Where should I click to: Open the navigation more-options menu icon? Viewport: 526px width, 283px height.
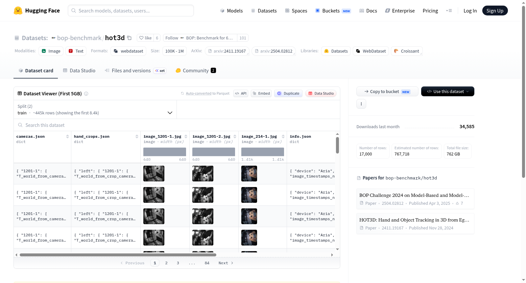pyautogui.click(x=449, y=11)
